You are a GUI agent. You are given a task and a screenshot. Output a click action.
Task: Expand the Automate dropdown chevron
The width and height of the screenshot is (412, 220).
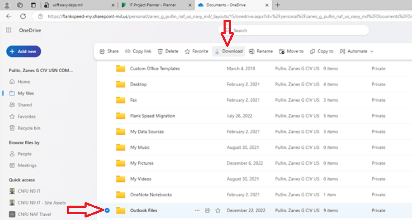click(372, 52)
